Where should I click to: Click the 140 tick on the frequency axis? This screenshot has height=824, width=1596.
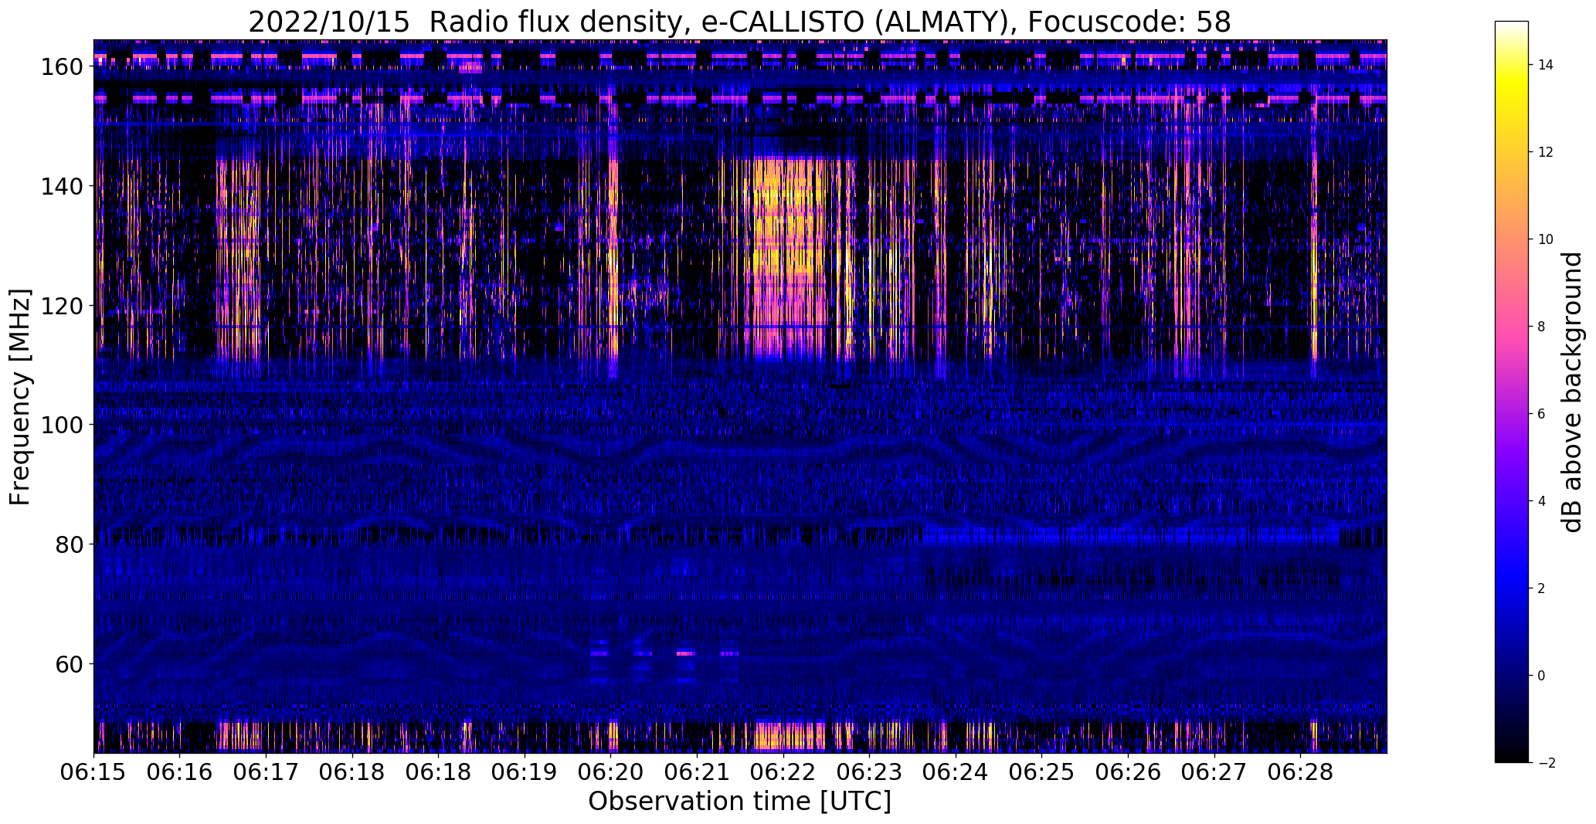[x=61, y=186]
